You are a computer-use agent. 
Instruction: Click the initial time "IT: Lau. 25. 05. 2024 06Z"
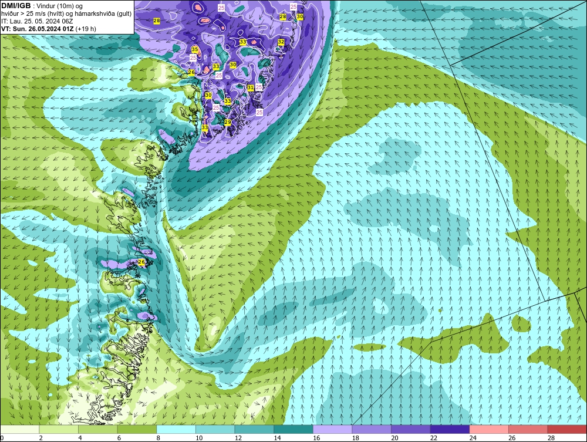pos(36,21)
